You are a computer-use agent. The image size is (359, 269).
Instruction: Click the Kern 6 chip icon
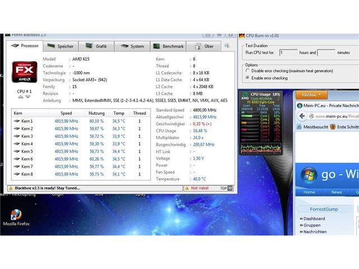click(x=17, y=159)
